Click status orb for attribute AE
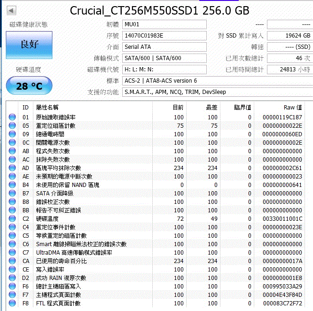Viewport: 313px width, 311px height. (x=12, y=176)
